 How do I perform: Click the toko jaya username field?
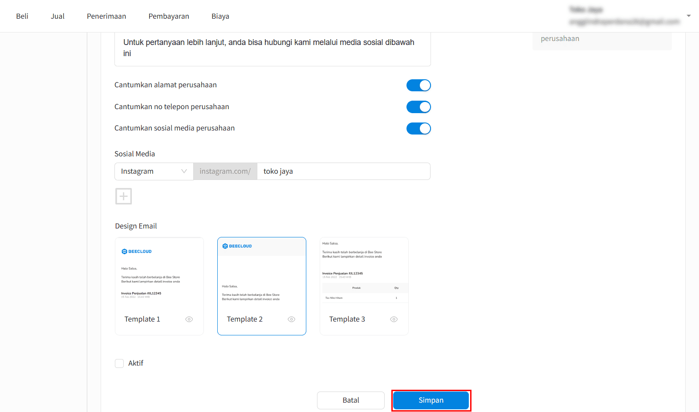tap(344, 171)
